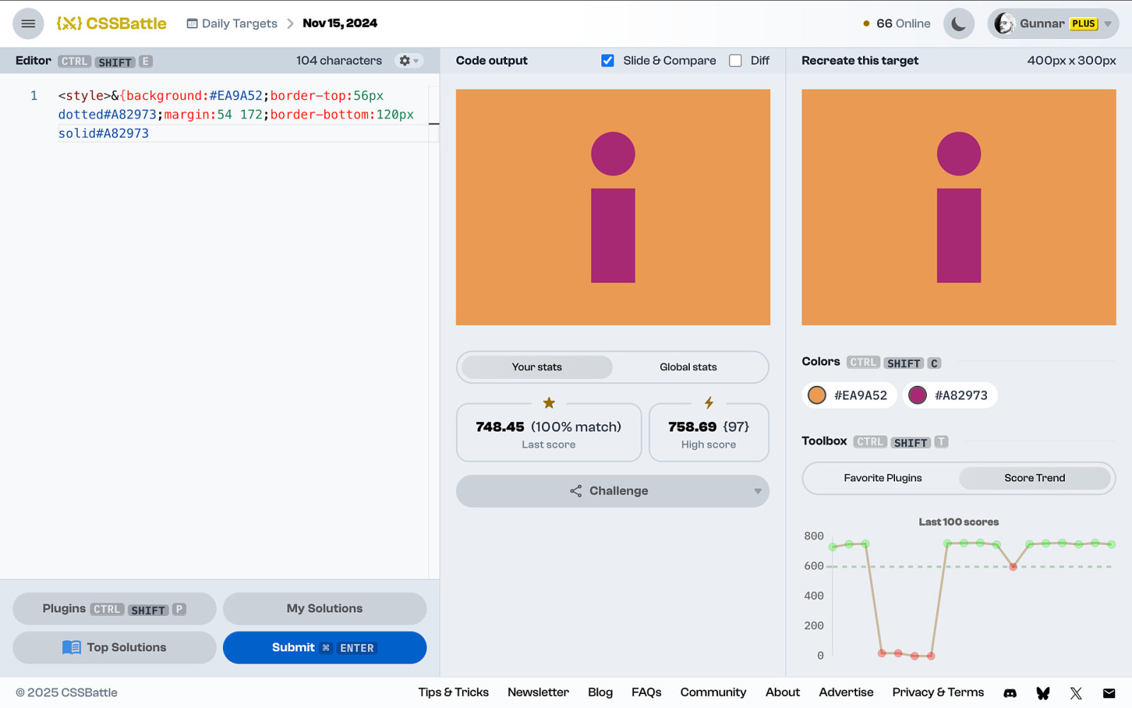Image resolution: width=1132 pixels, height=708 pixels.
Task: Click the lightning high score icon
Action: (709, 403)
